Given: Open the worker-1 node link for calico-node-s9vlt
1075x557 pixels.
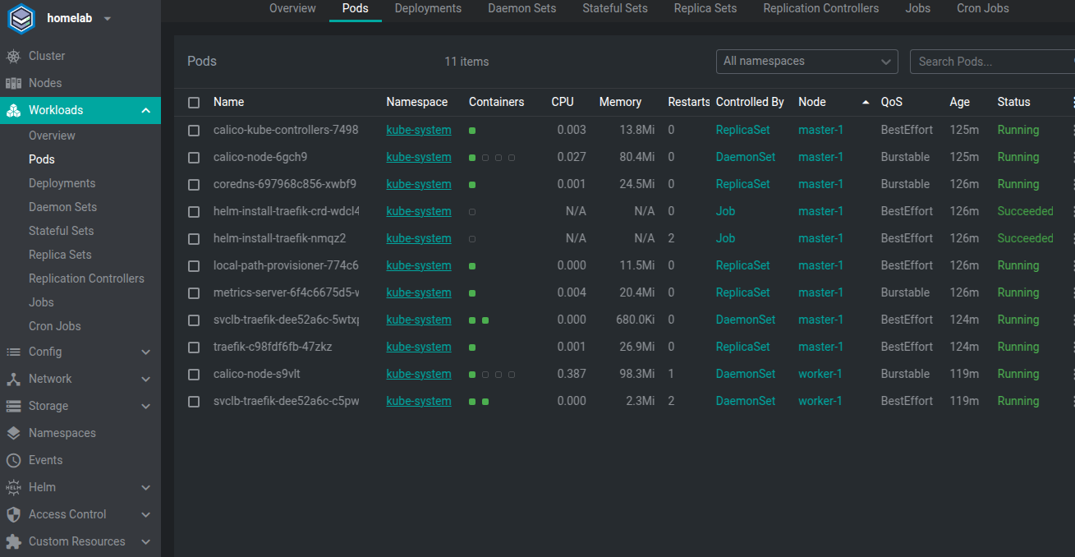Looking at the screenshot, I should pyautogui.click(x=820, y=374).
